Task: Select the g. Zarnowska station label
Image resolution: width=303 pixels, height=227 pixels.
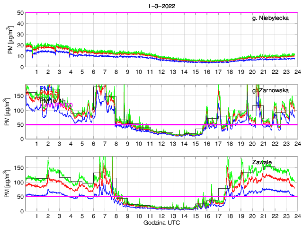Action: point(269,90)
